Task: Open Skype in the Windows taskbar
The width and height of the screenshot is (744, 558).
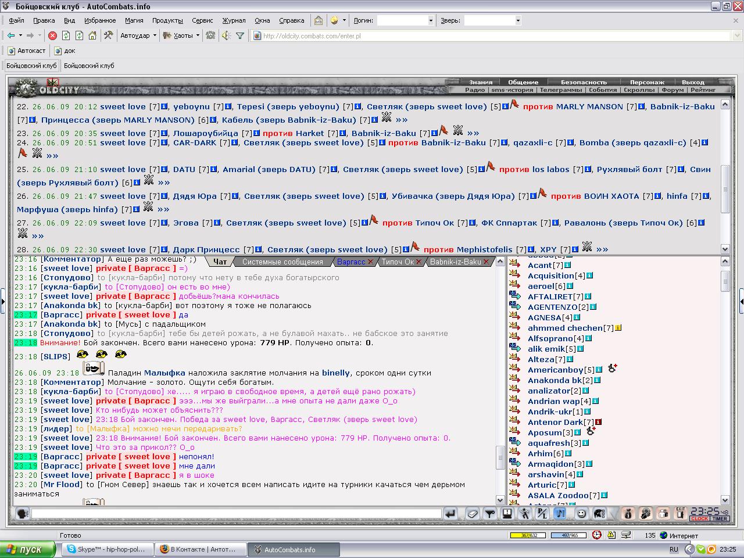Action: point(108,549)
